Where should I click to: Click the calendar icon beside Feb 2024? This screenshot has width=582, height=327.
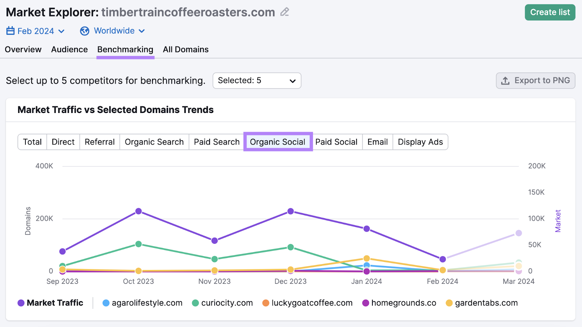10,31
